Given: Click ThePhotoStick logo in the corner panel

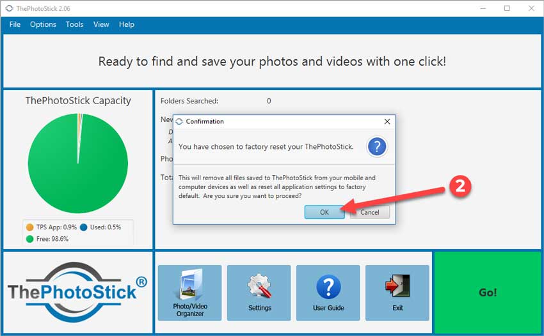Looking at the screenshot, I should pos(77,292).
